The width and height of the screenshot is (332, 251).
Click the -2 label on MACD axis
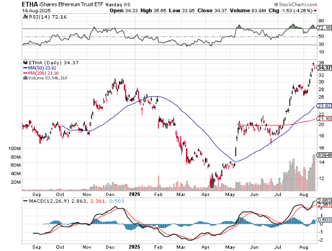(x=320, y=240)
